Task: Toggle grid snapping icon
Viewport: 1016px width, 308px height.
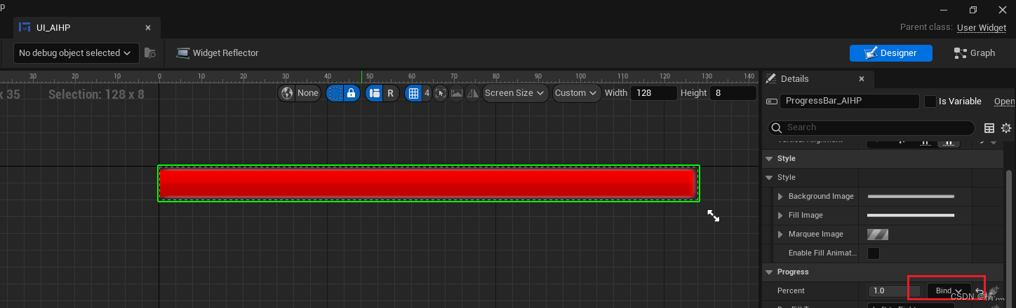Action: point(413,92)
